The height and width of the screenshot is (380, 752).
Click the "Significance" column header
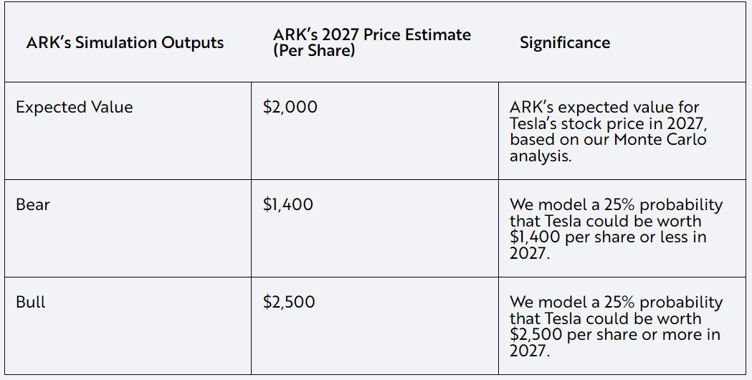[565, 42]
